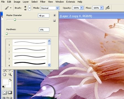Expand the tool preset picker arrow
Viewport: 124px width, 99px height.
click(11, 8)
